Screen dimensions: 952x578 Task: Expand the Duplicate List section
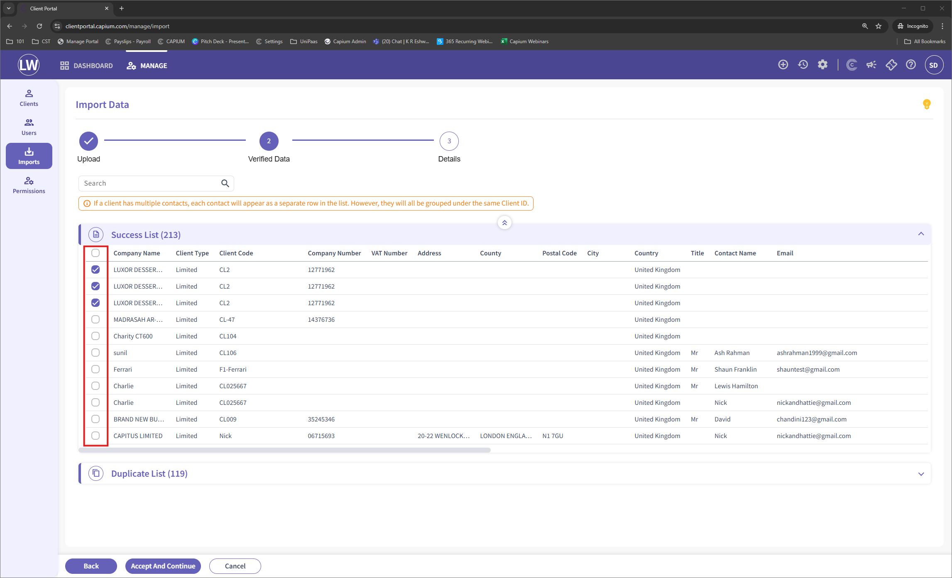(921, 474)
